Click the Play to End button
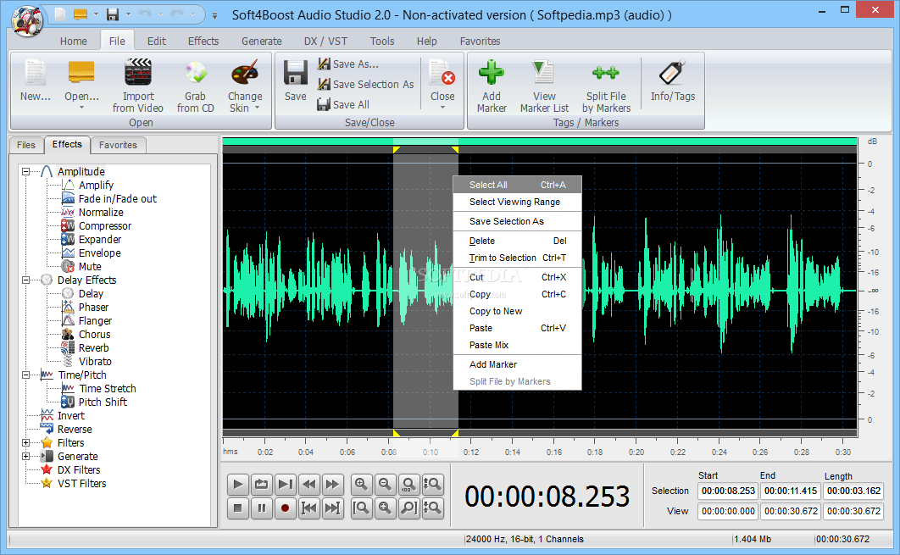 coord(285,485)
